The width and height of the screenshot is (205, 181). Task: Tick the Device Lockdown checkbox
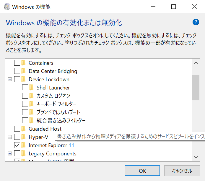point(17,79)
